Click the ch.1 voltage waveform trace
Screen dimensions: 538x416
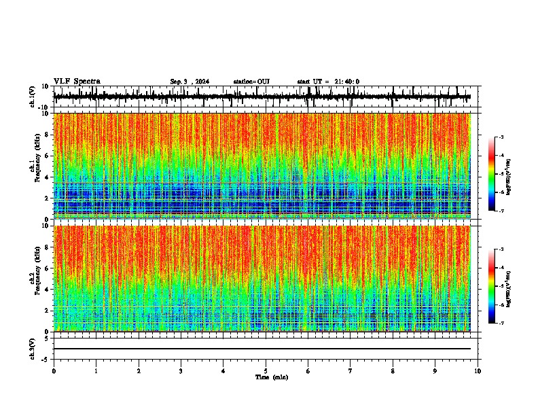coord(262,97)
